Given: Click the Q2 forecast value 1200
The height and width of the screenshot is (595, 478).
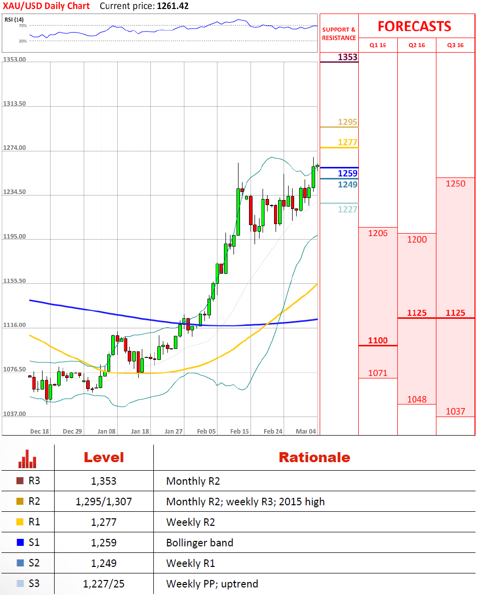Looking at the screenshot, I should point(417,240).
